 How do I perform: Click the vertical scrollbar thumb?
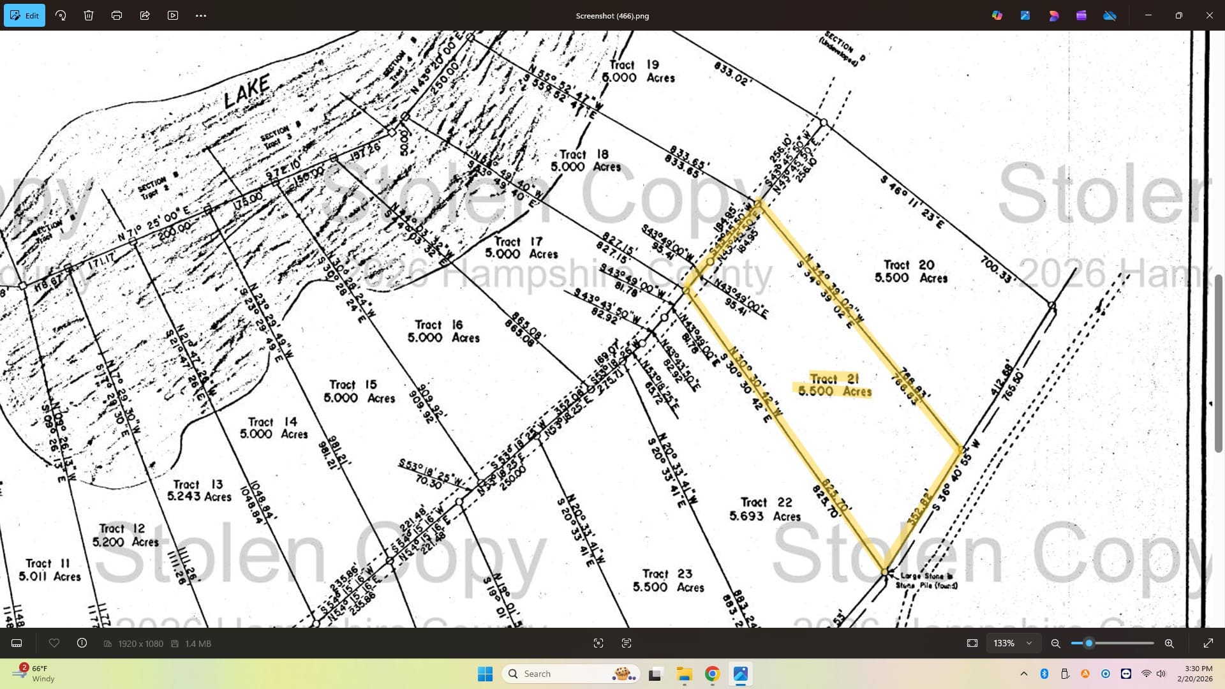(x=1218, y=364)
